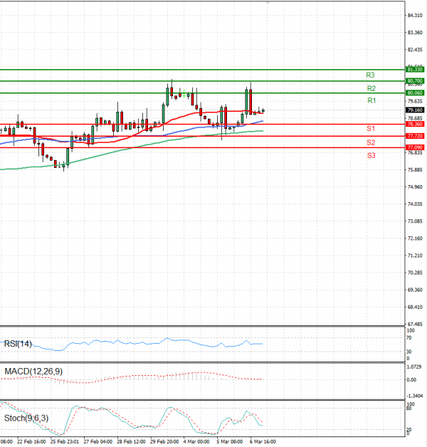Click the 22 Feb 16:00 time label
Screen dimensions: 427x447
pyautogui.click(x=31, y=441)
